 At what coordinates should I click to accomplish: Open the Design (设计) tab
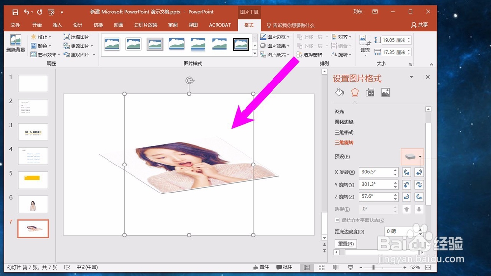coord(78,25)
